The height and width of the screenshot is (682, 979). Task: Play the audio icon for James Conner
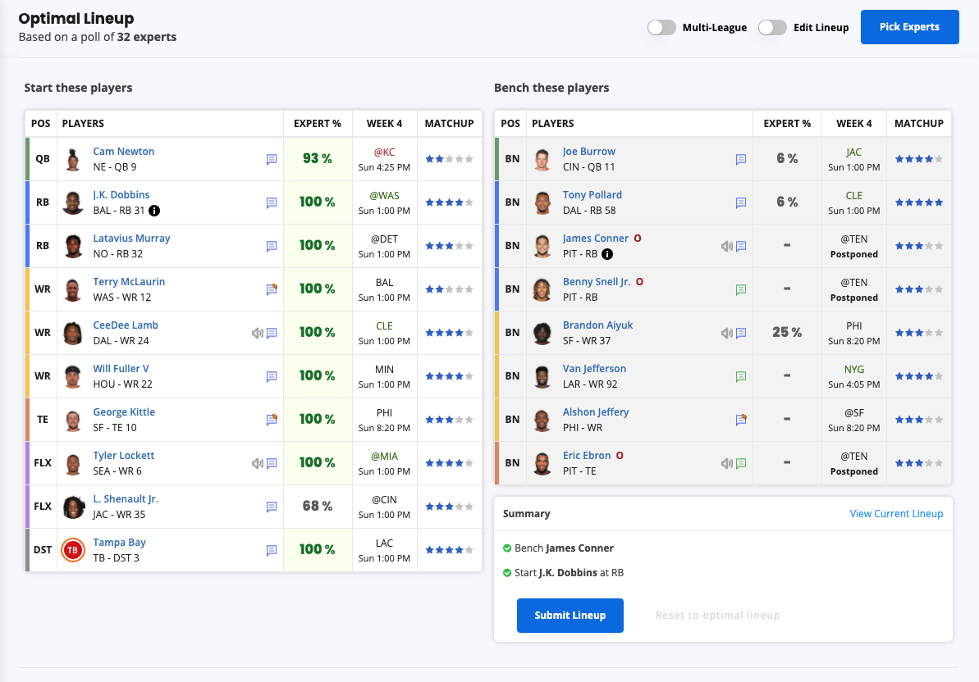pos(727,246)
